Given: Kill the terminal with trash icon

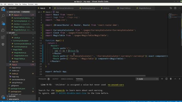Looking at the screenshot, I should tap(171, 79).
